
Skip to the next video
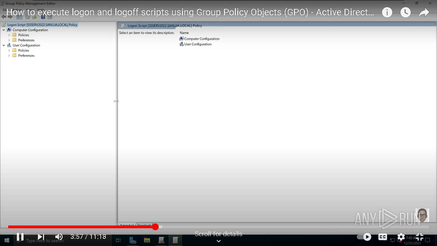pyautogui.click(x=41, y=236)
